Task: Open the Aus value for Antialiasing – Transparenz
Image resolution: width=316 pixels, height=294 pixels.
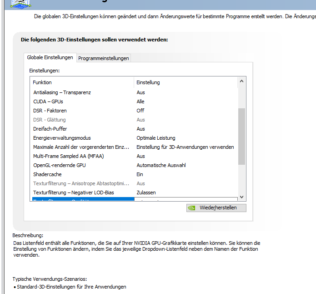Action: [140, 92]
